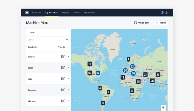The image size is (194, 111).
Task: Click the MachineMax logo icon
Action: tap(27, 12)
